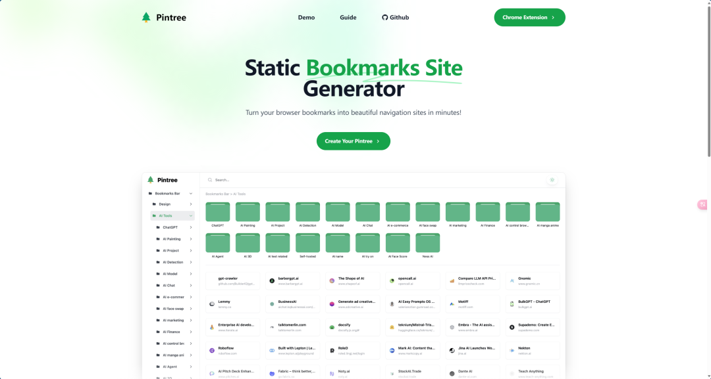This screenshot has height=379, width=711.
Task: Open the AI face swap folder icon
Action: pos(428,212)
